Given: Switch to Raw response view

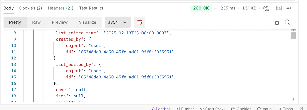Looking at the screenshot, I should 36,22.
